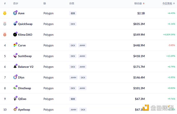Click the 名字 column header
The width and height of the screenshot is (177, 114).
pos(16,3)
